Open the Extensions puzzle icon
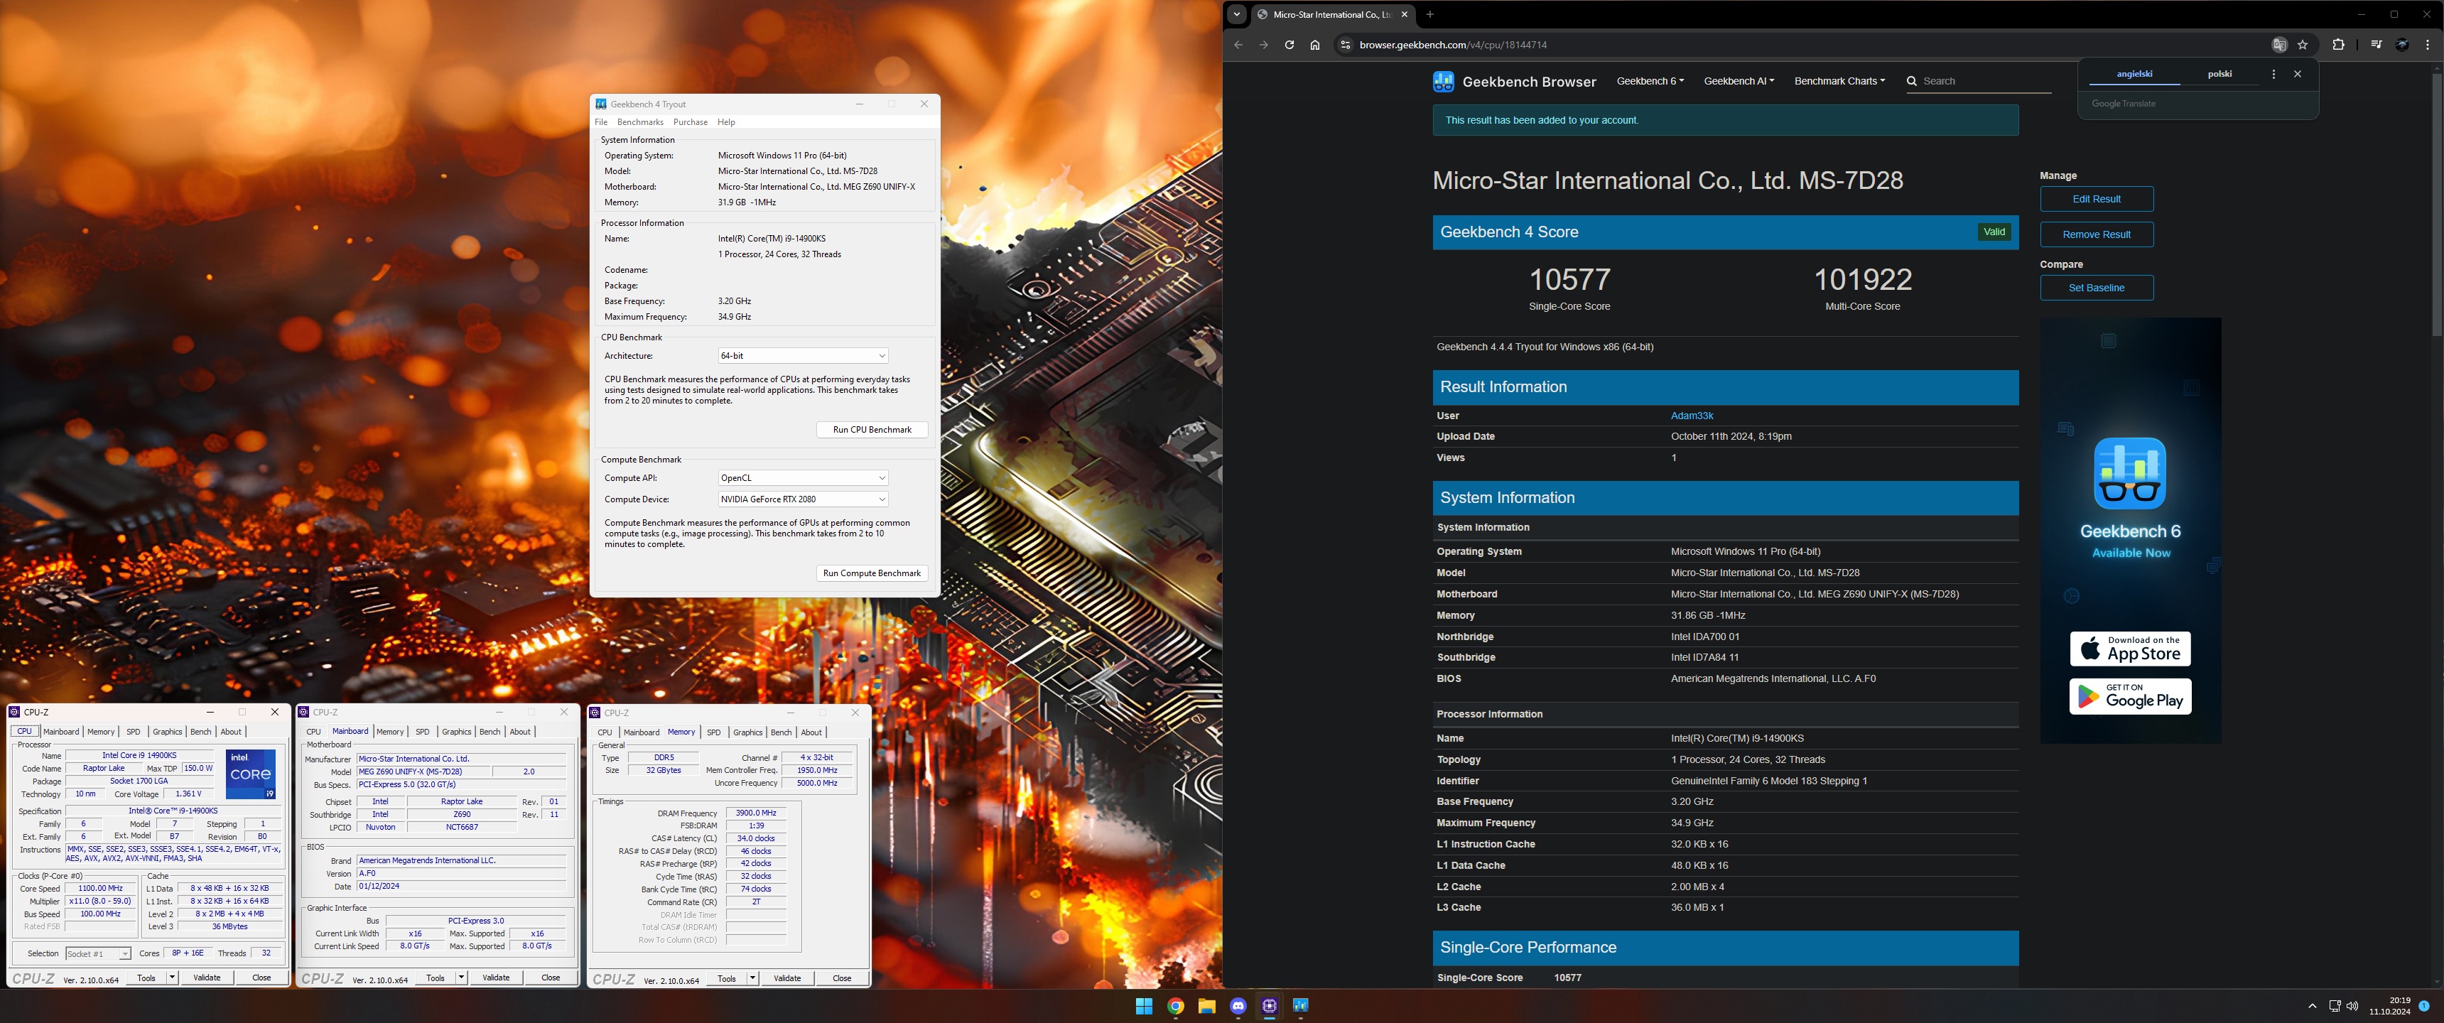The image size is (2444, 1023). pyautogui.click(x=2337, y=45)
